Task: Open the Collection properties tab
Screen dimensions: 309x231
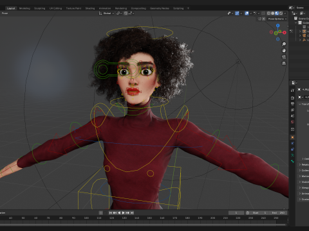Action: point(292,130)
